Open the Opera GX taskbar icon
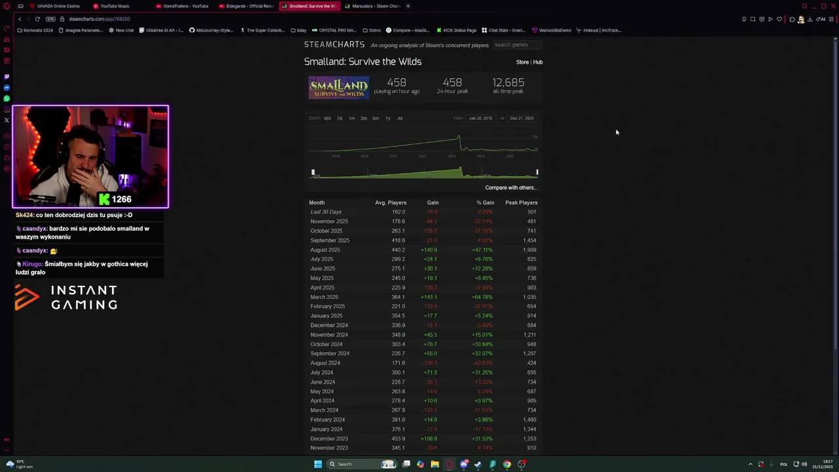 coord(450,464)
